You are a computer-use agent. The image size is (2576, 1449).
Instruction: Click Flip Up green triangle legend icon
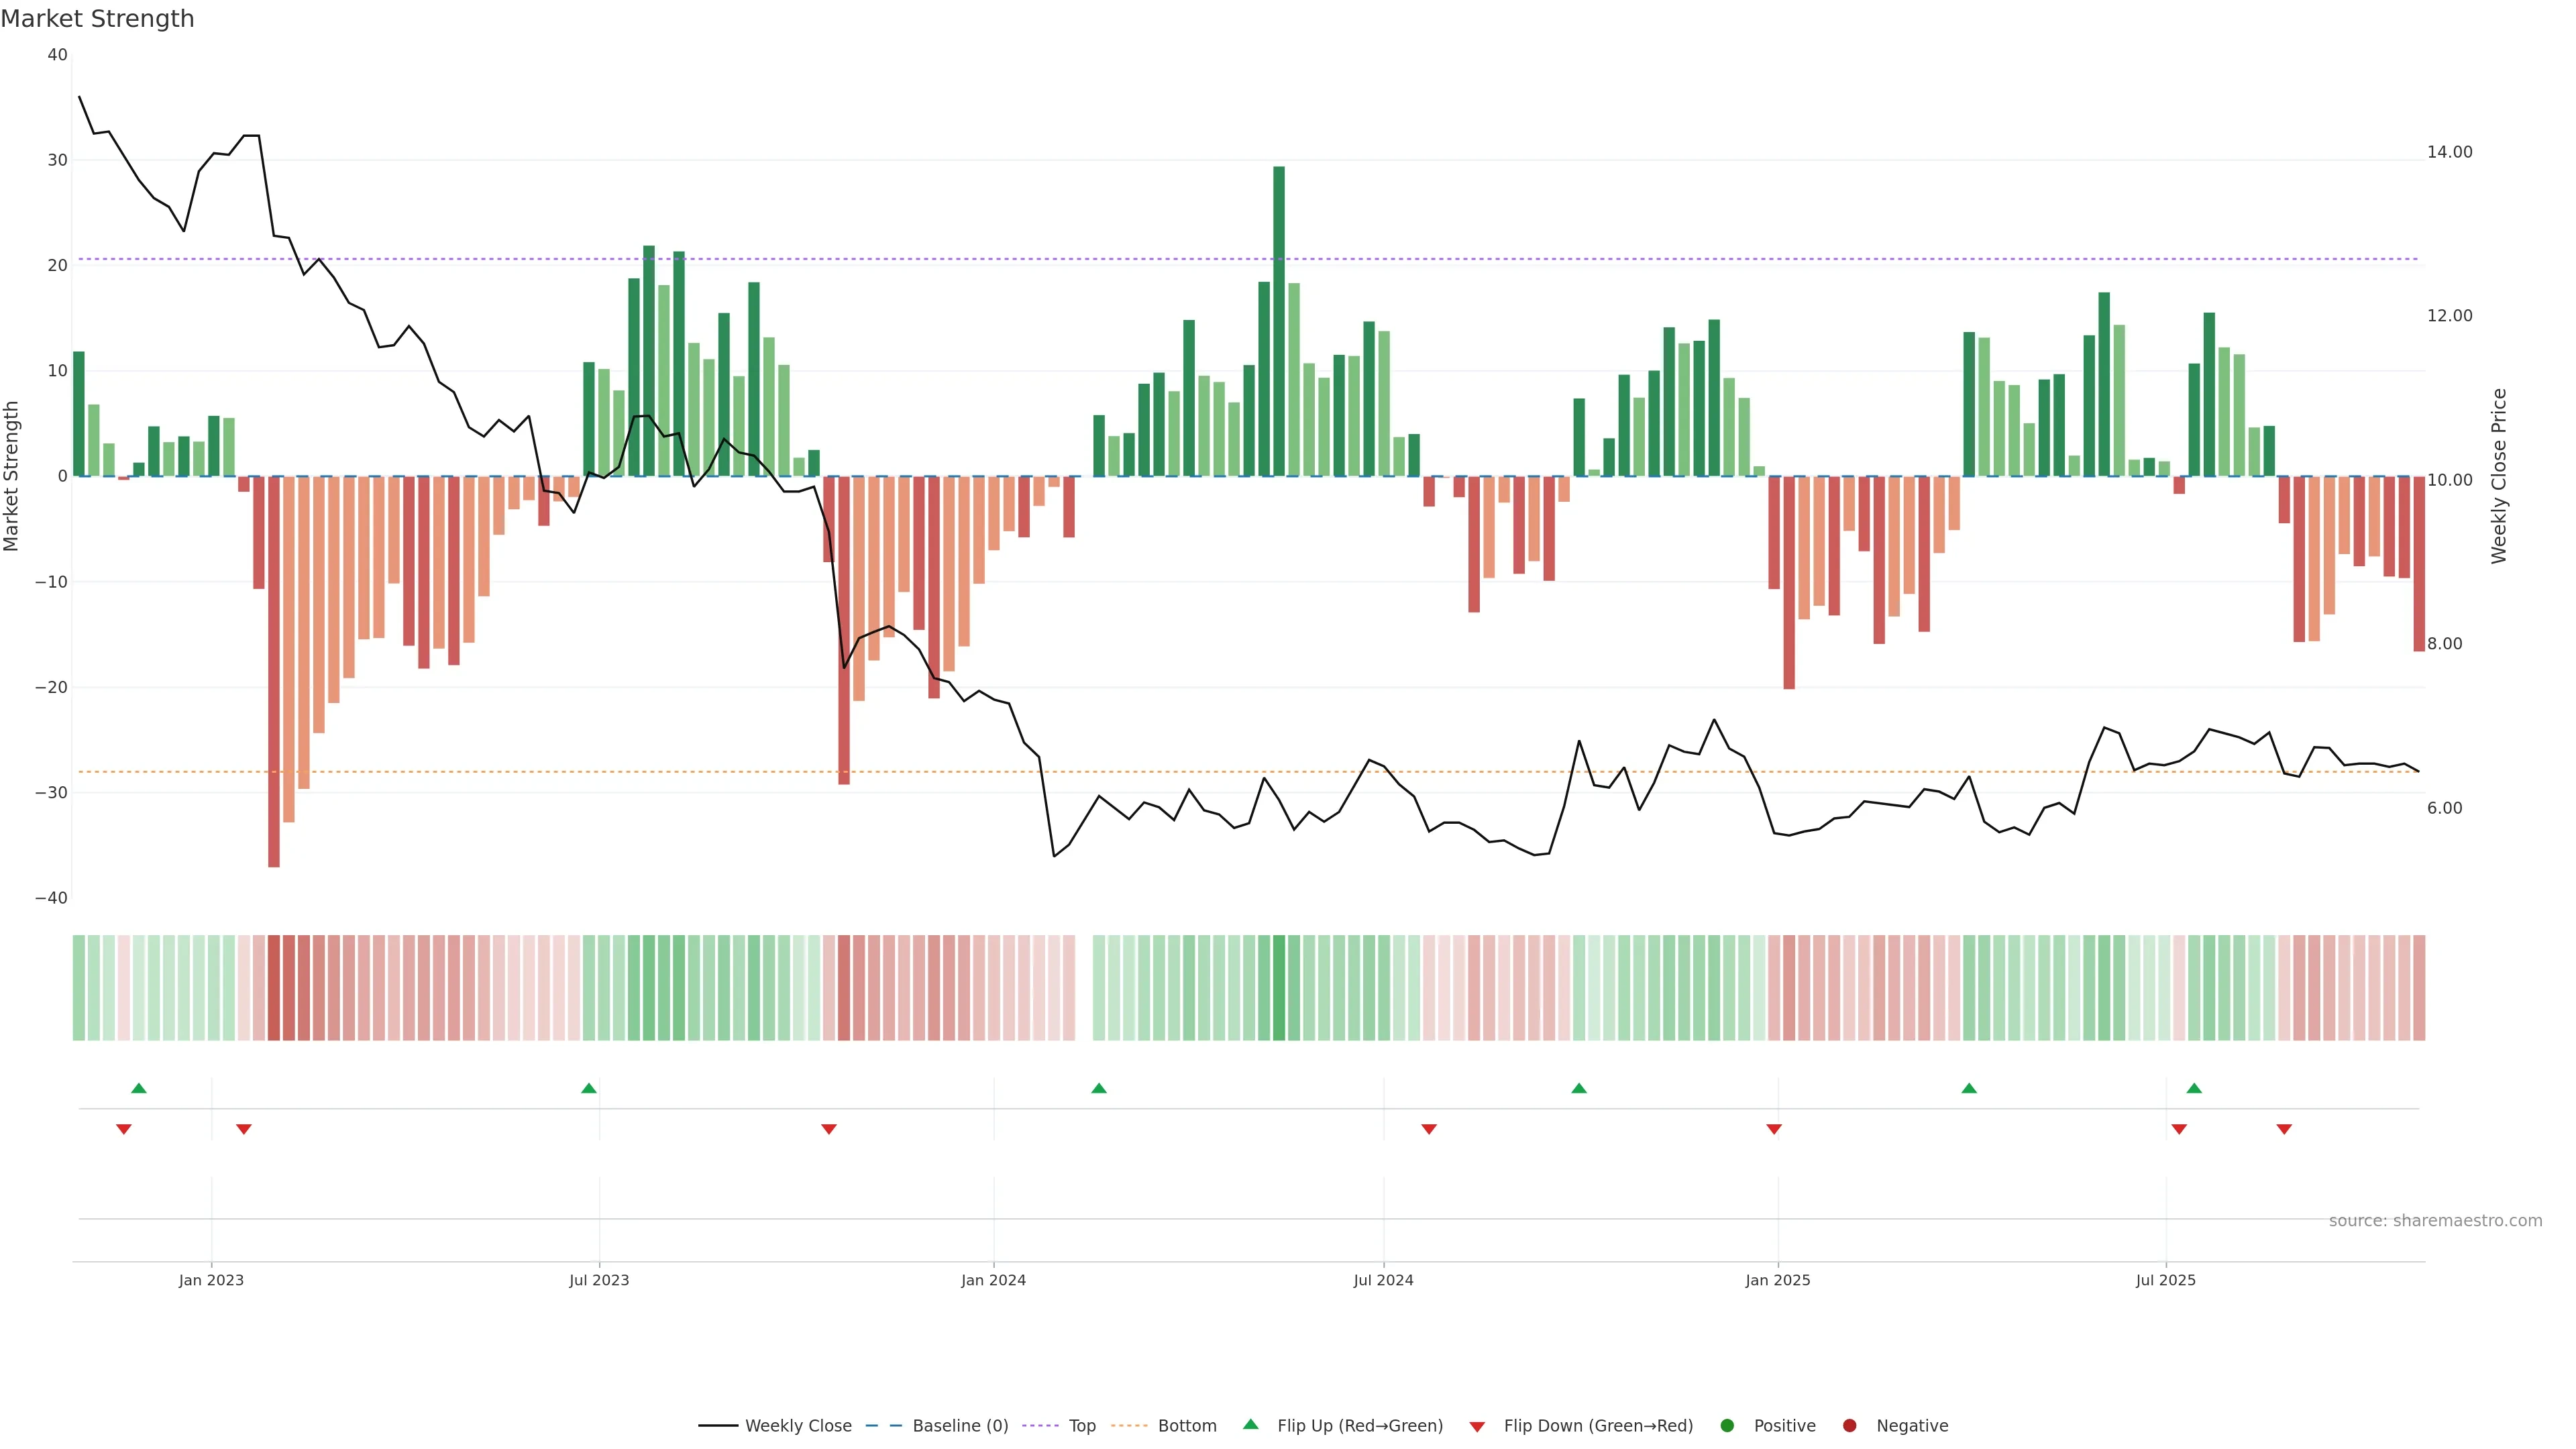[x=1250, y=1425]
